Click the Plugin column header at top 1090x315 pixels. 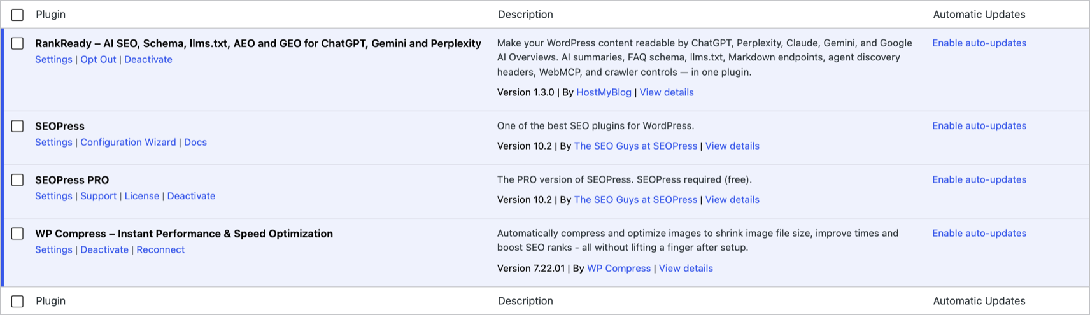(50, 15)
